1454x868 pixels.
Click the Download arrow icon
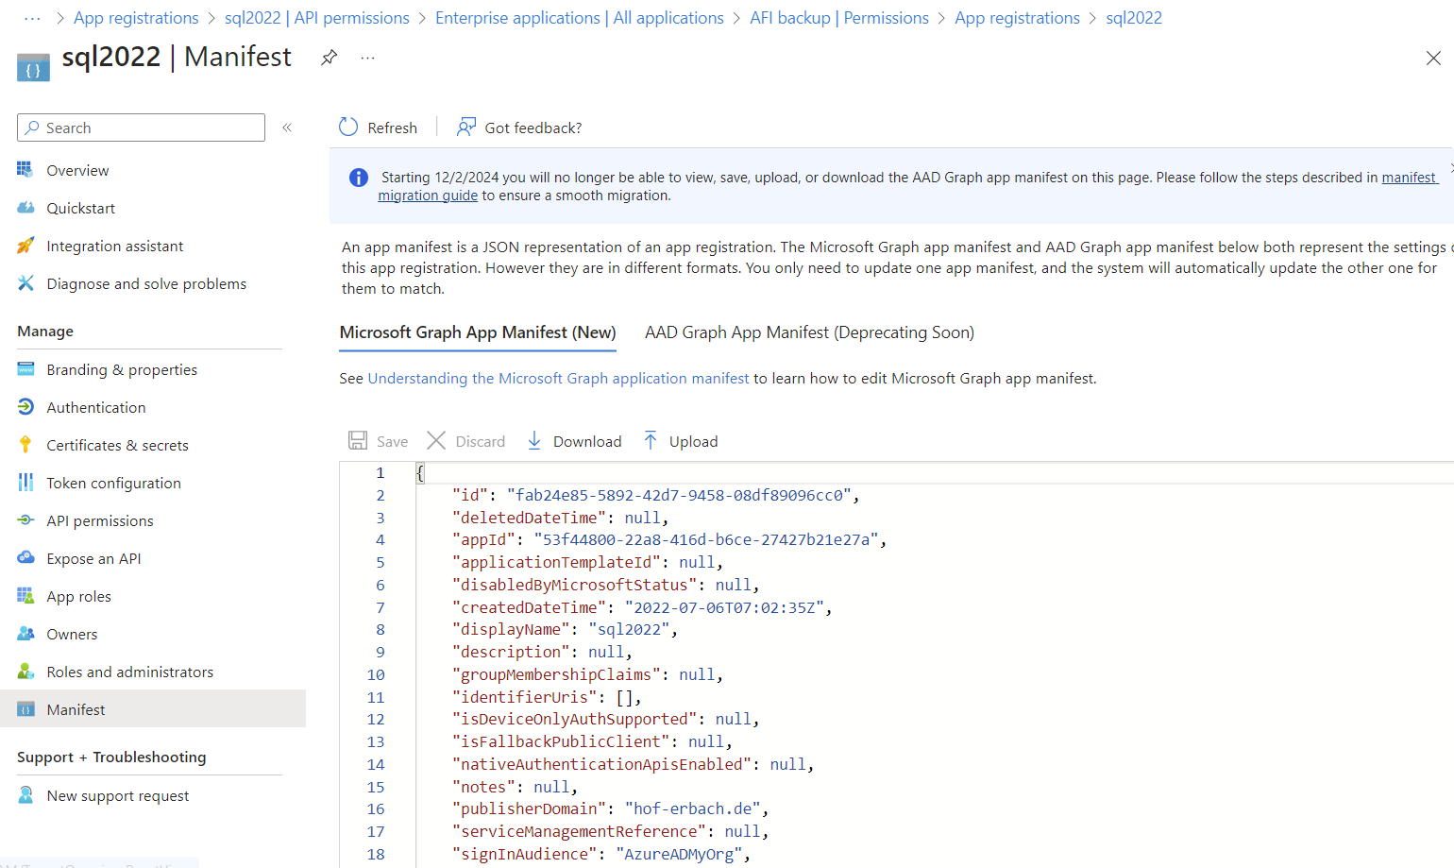[x=534, y=440]
